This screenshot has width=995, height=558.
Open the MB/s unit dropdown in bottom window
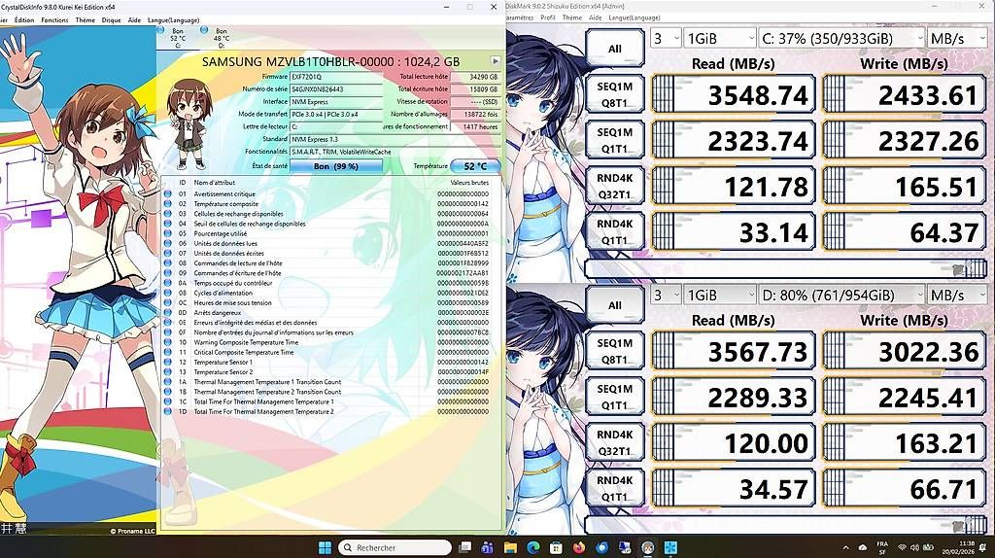coord(957,296)
